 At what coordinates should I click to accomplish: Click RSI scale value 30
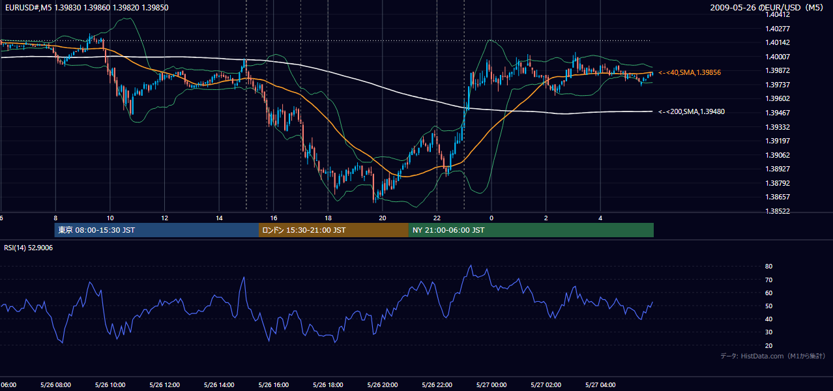pos(769,332)
